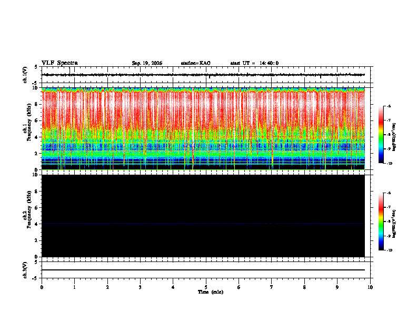Click the ch.3(V) axis label
417x322 pixels.
pos(25,270)
